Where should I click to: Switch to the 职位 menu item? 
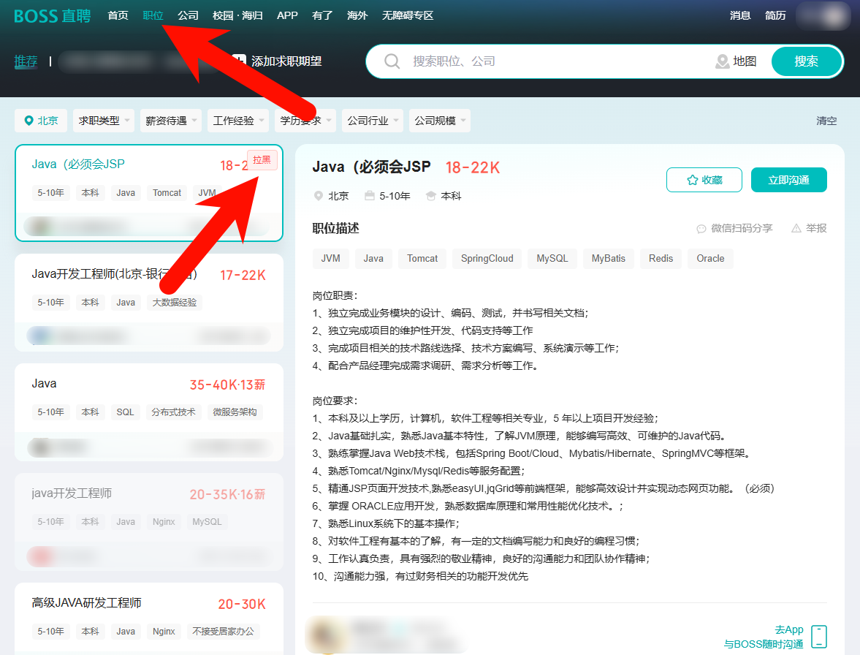(153, 15)
